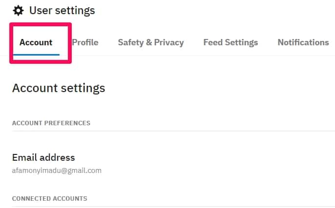Click the word settings in Account settings
This screenshot has width=335, height=208.
(83, 89)
